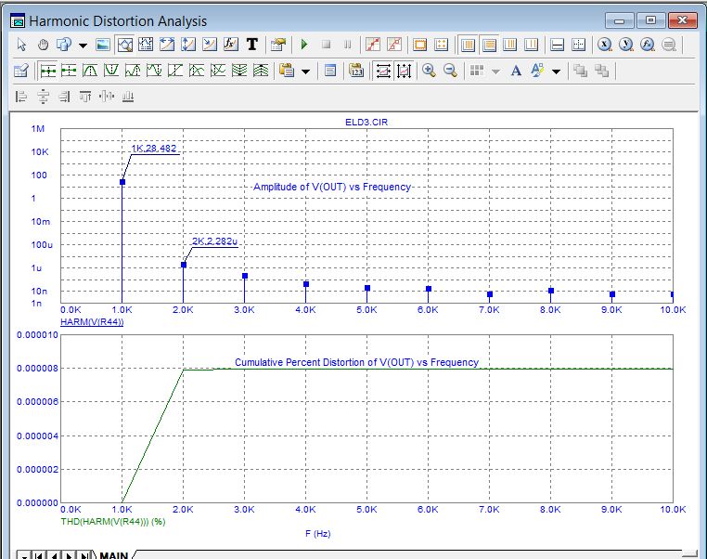This screenshot has width=707, height=559.
Task: Click the grayed Pause button
Action: (x=347, y=45)
